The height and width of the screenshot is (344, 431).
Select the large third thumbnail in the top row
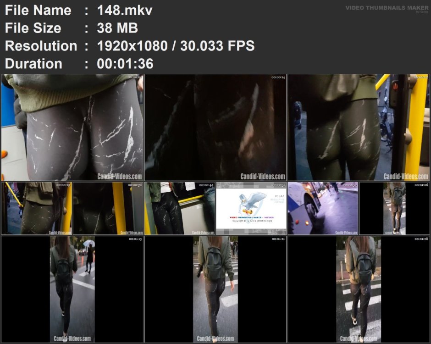click(358, 128)
